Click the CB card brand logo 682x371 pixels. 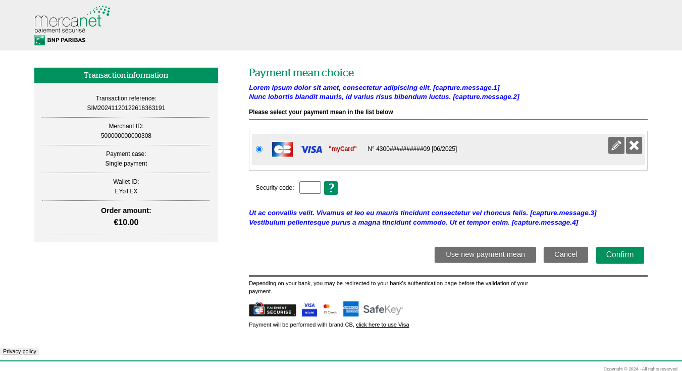[x=282, y=149]
